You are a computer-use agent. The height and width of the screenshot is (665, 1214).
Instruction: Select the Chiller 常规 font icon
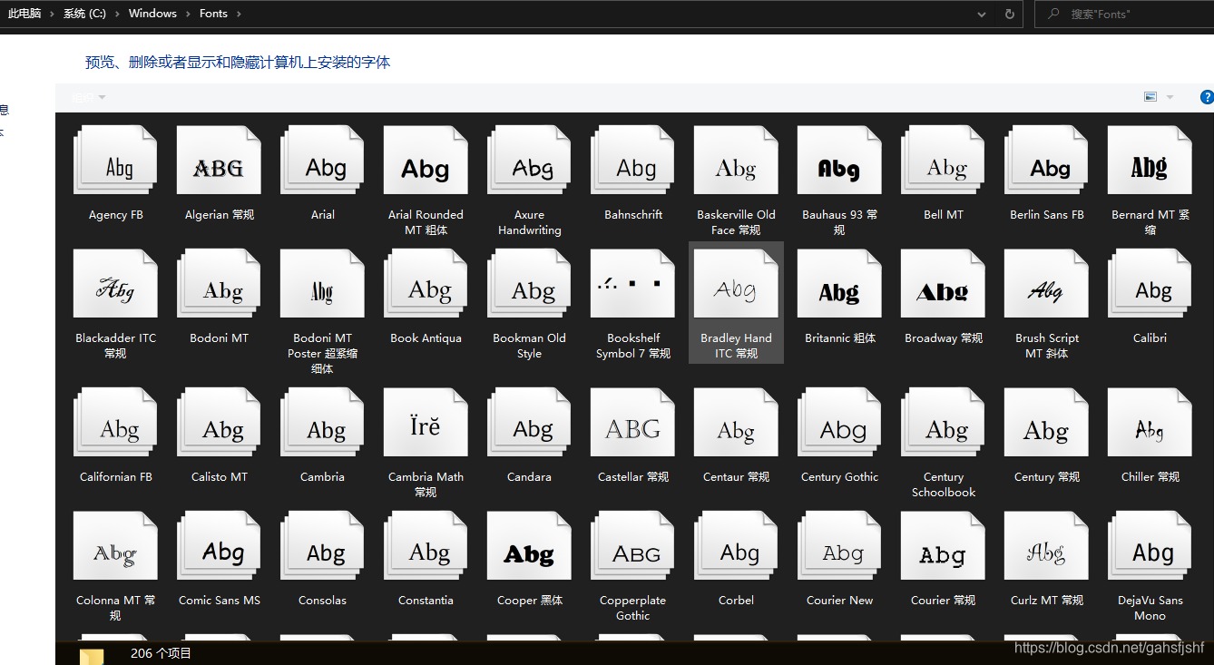click(1150, 423)
